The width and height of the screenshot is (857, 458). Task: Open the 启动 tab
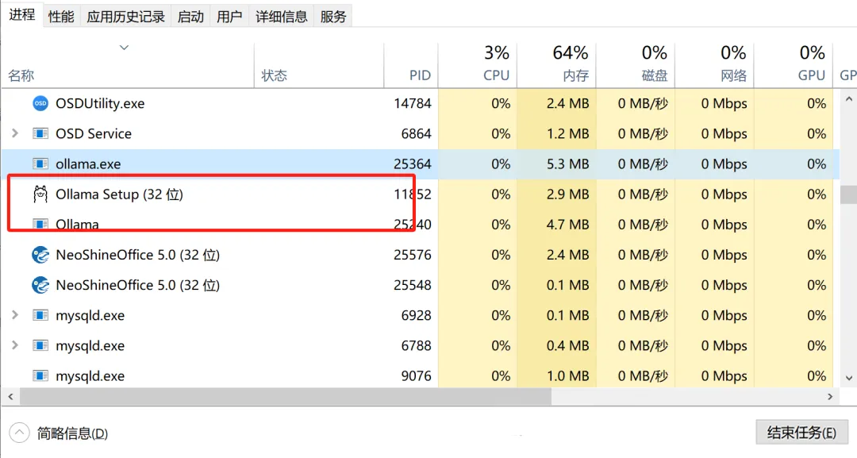190,17
